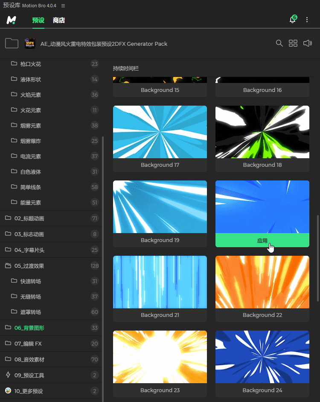320x402 pixels.
Task: Collapse the 05_过渡效果 category
Action: (51, 266)
